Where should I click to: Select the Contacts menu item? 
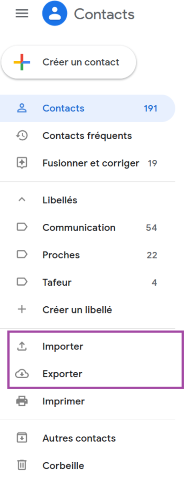pyautogui.click(x=87, y=109)
